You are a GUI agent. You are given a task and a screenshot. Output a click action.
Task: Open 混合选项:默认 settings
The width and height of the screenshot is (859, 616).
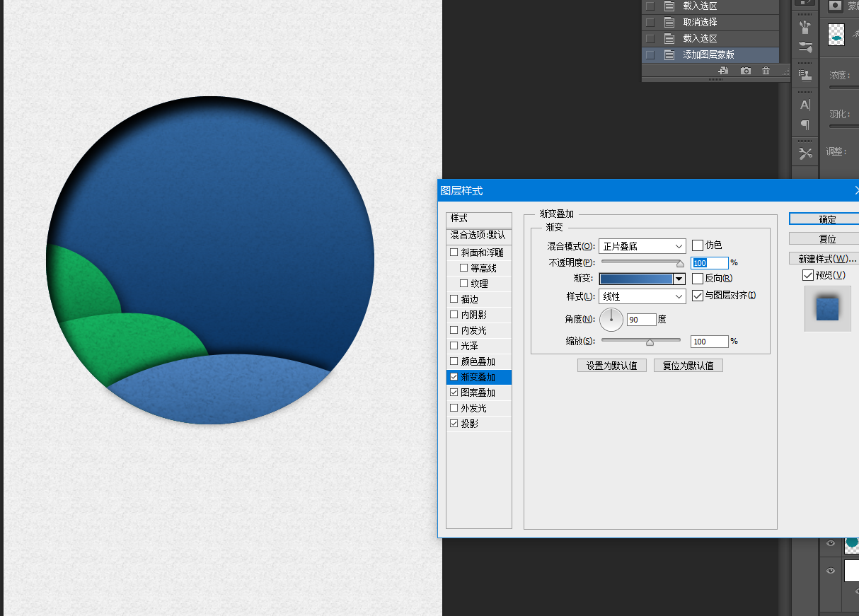click(479, 235)
